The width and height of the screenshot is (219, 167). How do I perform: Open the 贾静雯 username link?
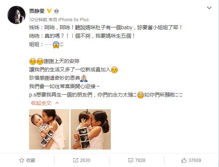37,11
